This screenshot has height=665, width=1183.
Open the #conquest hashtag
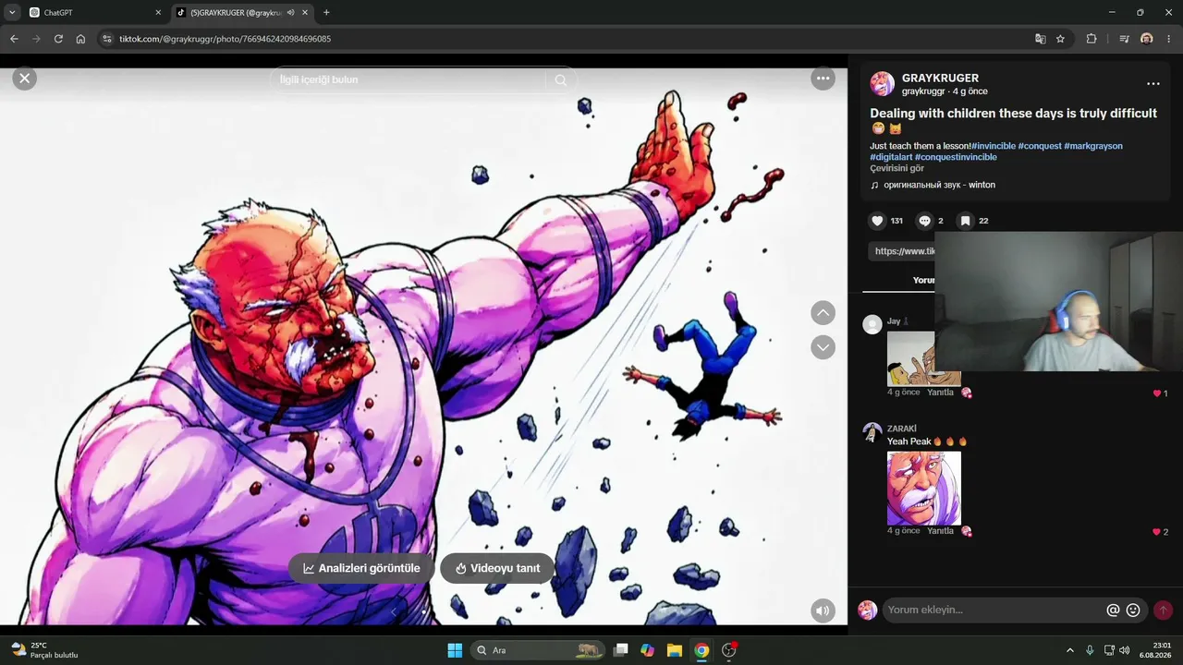(1039, 146)
